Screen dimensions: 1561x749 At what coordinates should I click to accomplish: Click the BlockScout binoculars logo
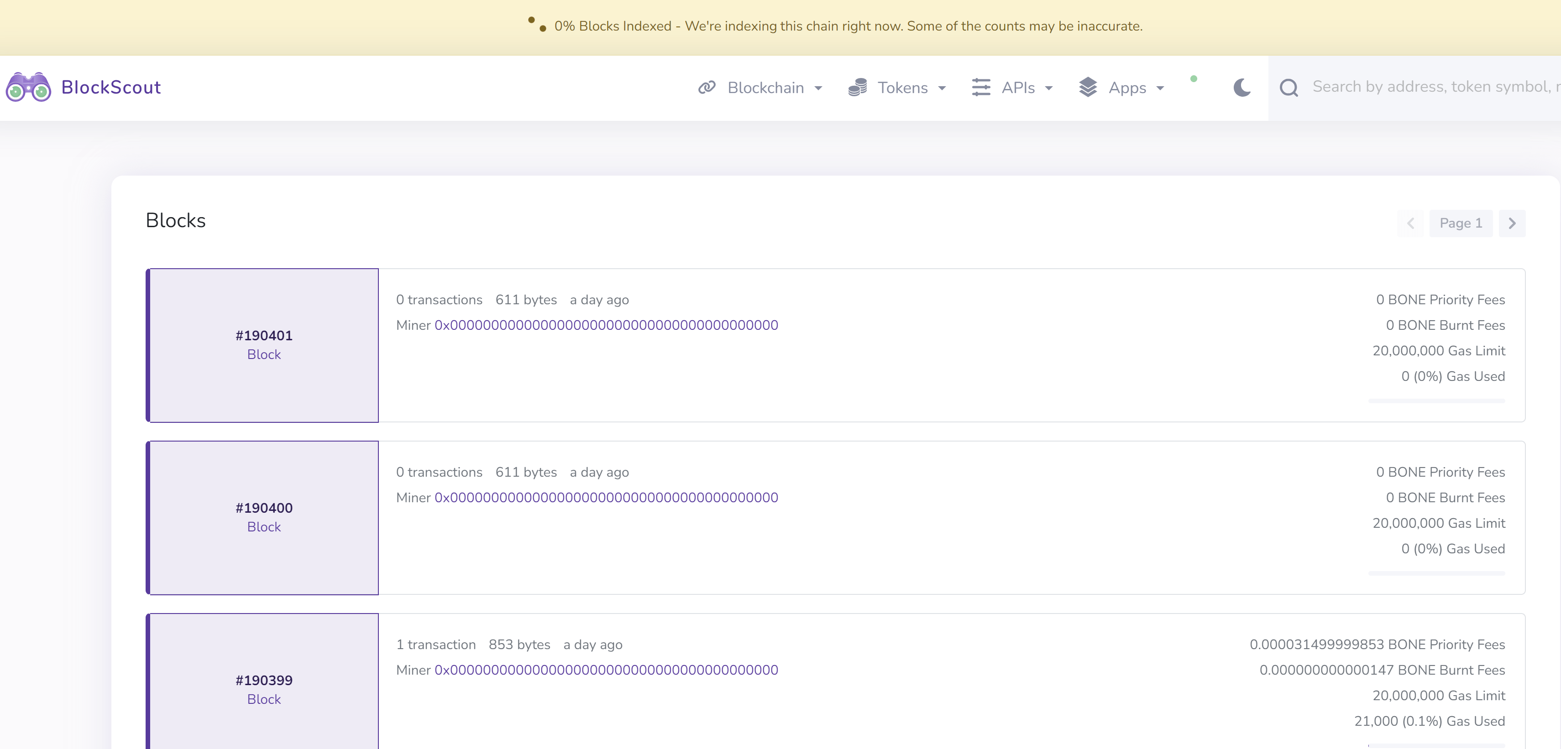(28, 87)
